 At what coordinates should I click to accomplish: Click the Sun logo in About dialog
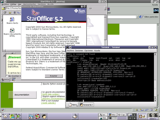point(80,11)
